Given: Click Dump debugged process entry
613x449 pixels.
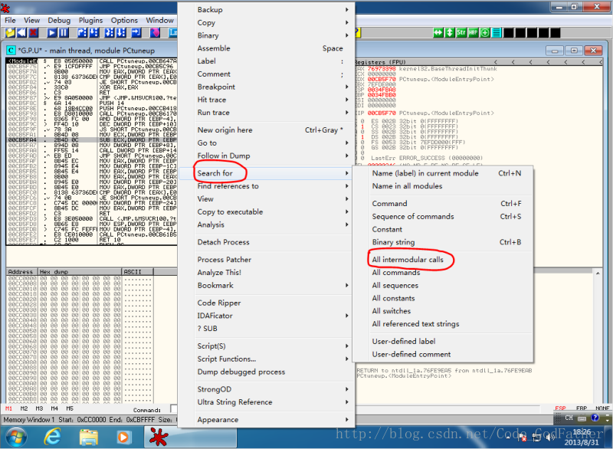Looking at the screenshot, I should (x=241, y=372).
